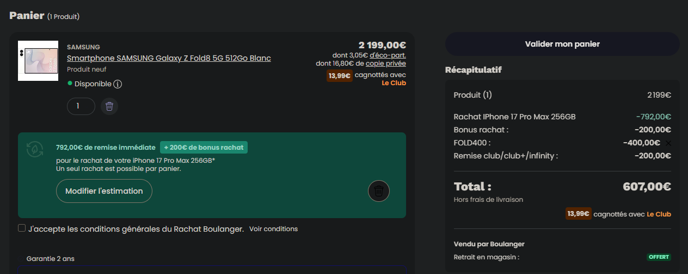Open availability info icon next to Disponible
This screenshot has height=274, width=688.
click(118, 84)
